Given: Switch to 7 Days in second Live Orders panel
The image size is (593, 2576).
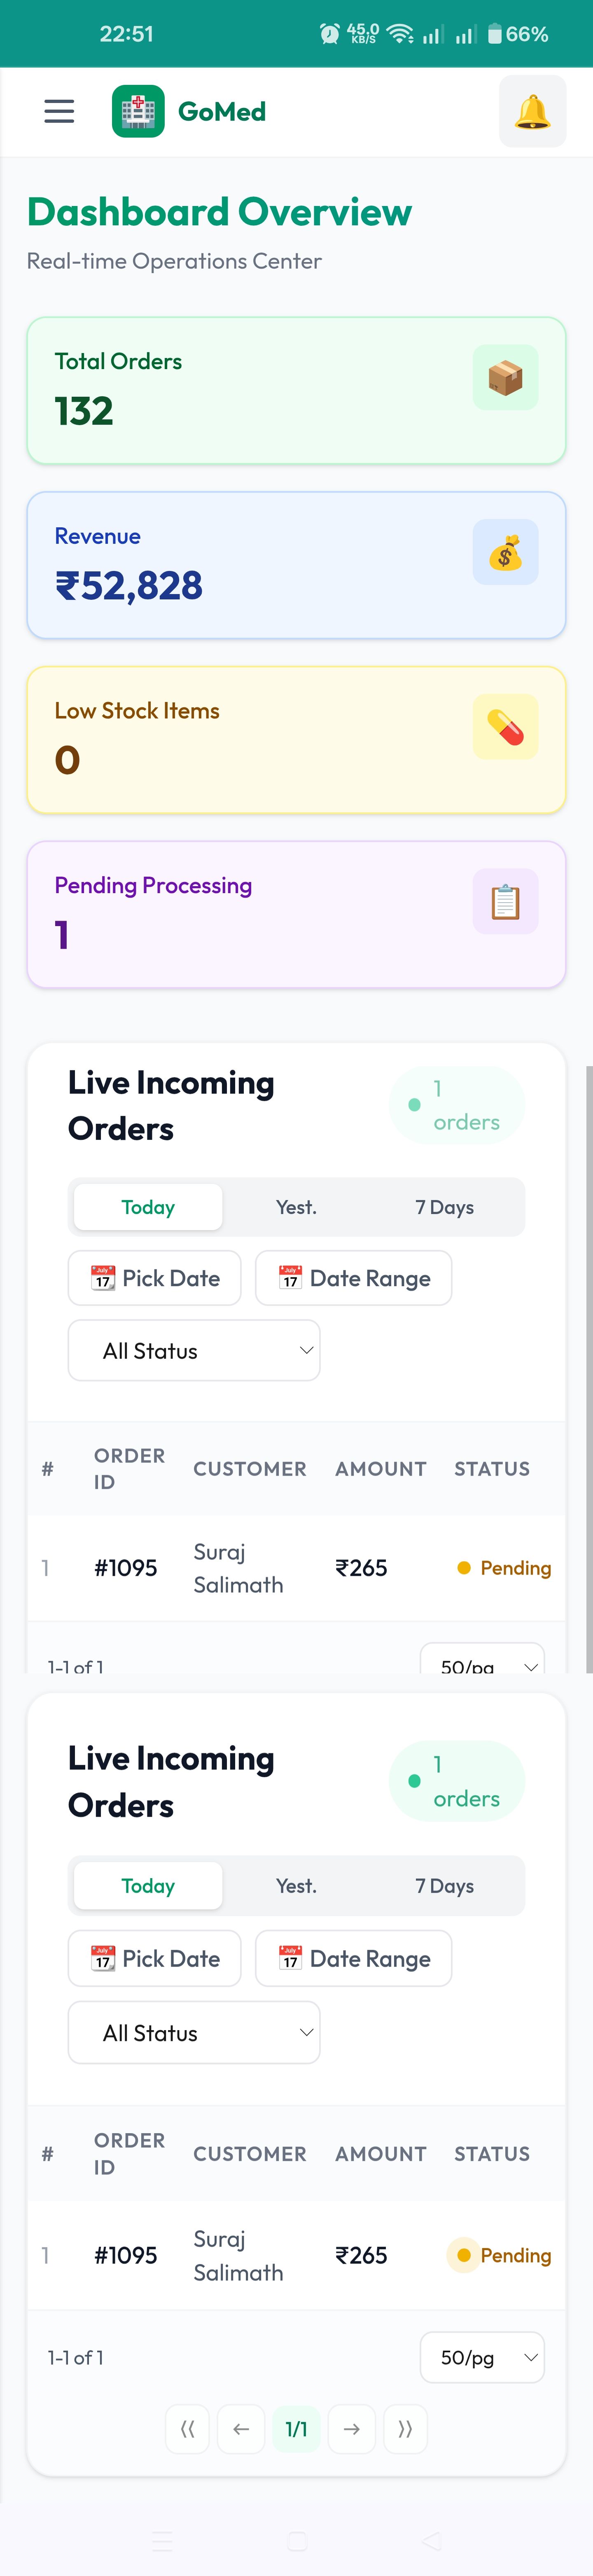Looking at the screenshot, I should coord(444,1885).
